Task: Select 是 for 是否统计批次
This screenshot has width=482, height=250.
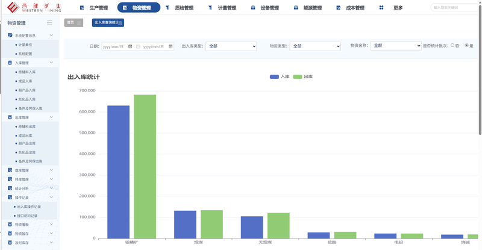Action: pyautogui.click(x=466, y=45)
